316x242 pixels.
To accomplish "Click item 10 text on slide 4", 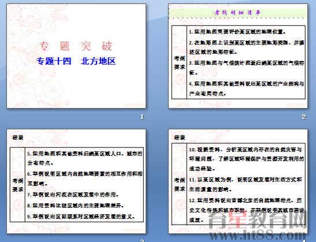I will point(247,159).
